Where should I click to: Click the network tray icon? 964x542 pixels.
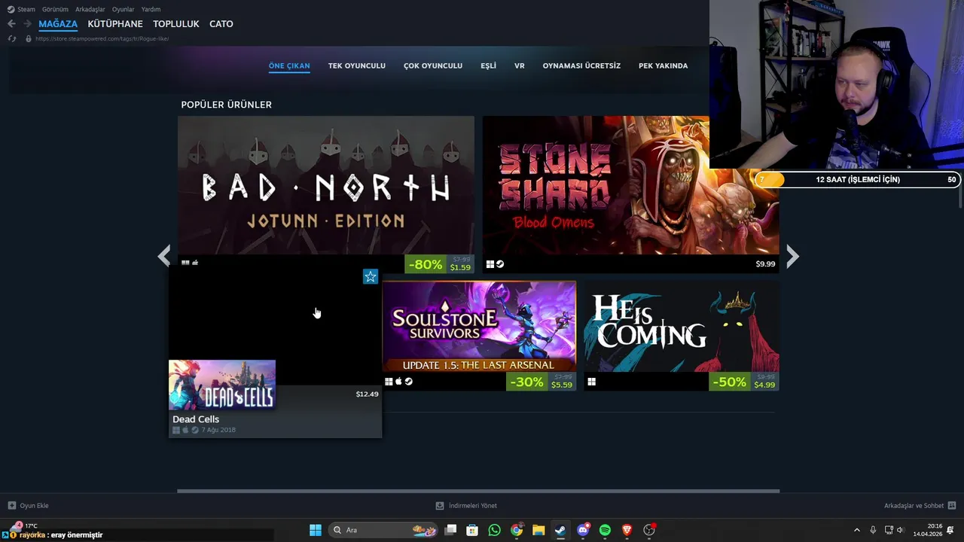tap(889, 530)
